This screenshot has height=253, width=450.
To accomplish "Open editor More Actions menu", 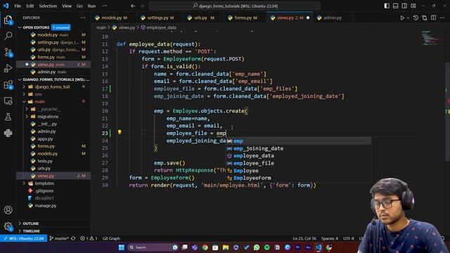I will coord(442,18).
